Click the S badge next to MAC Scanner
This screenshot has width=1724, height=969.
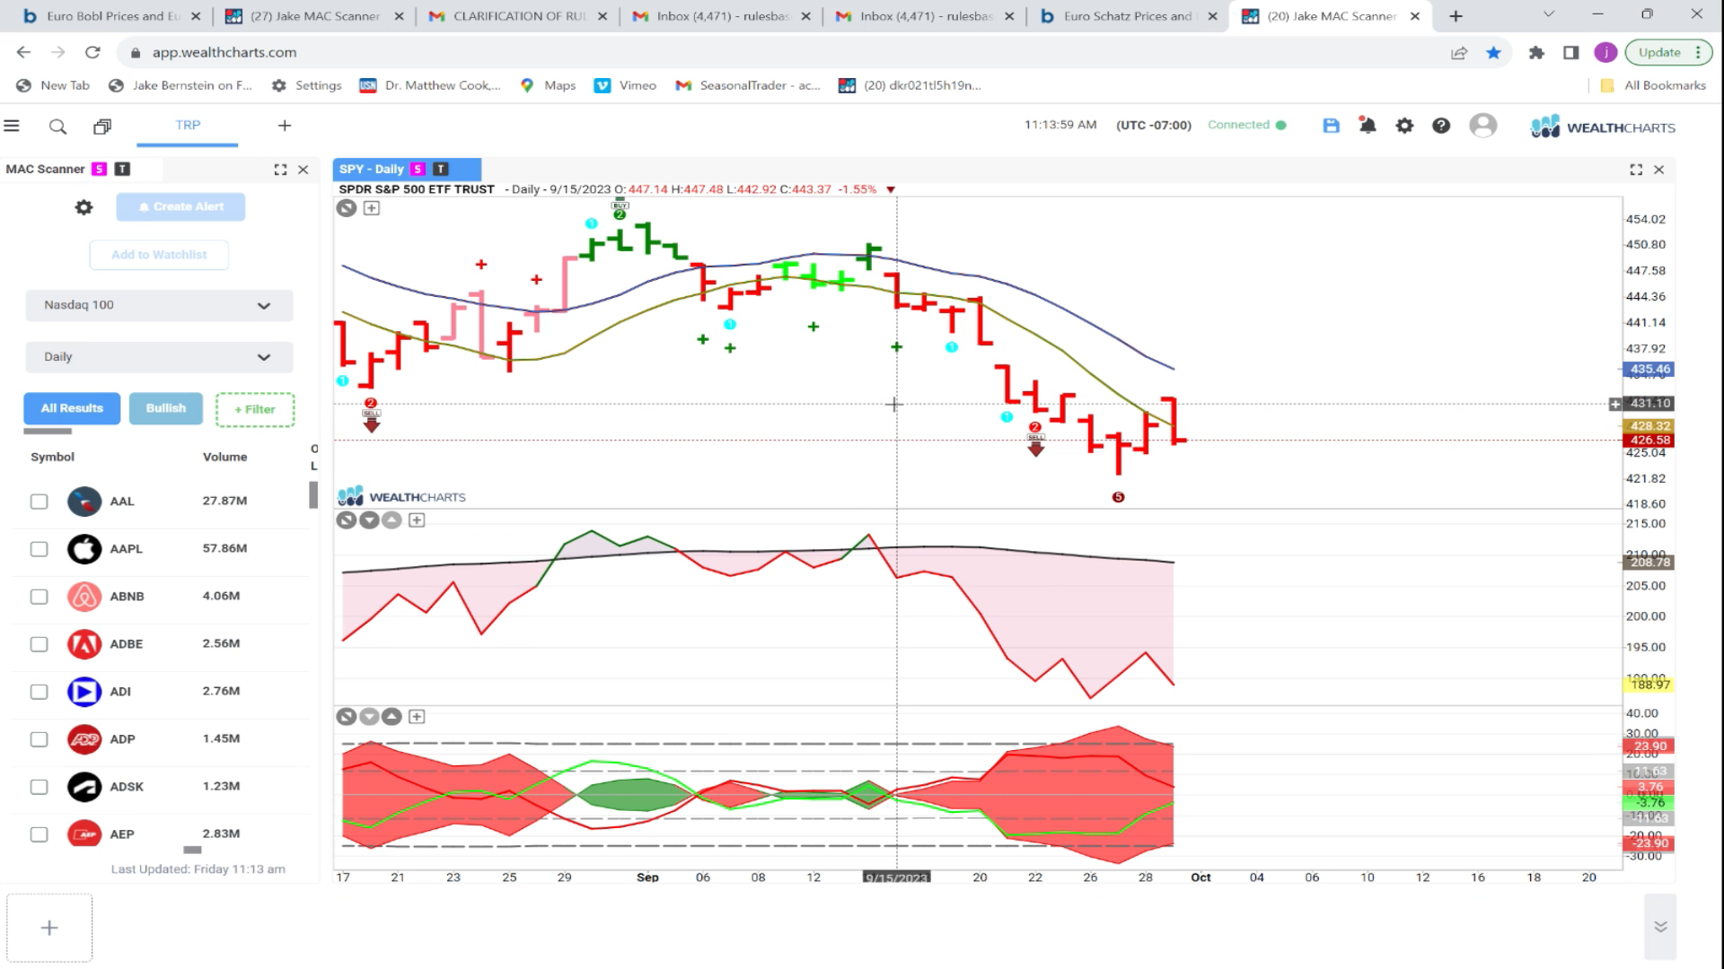100,169
